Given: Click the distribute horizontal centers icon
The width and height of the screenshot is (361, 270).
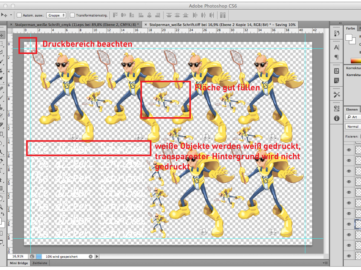Looking at the screenshot, I should tap(203, 15).
